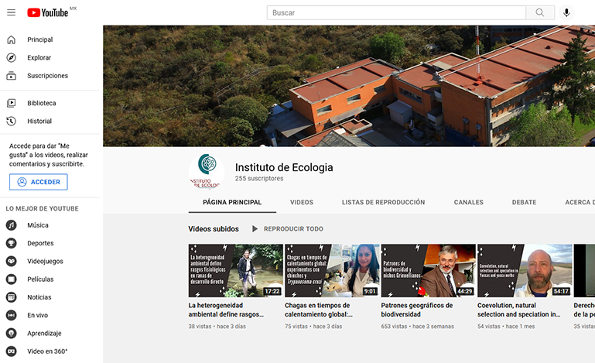Click the Explorar sidebar label
The image size is (595, 363).
click(39, 58)
